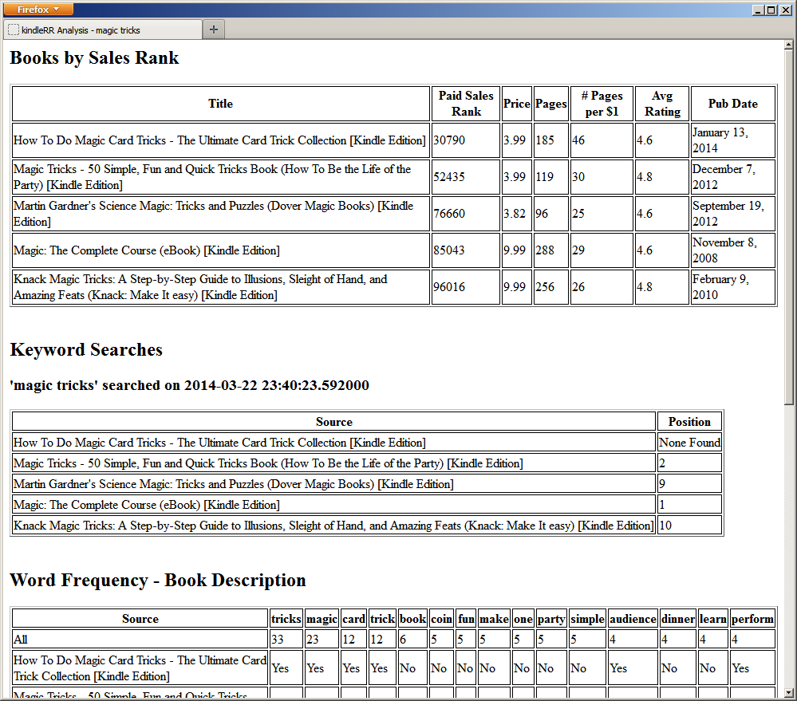Open the Firefox application menu

coord(38,9)
